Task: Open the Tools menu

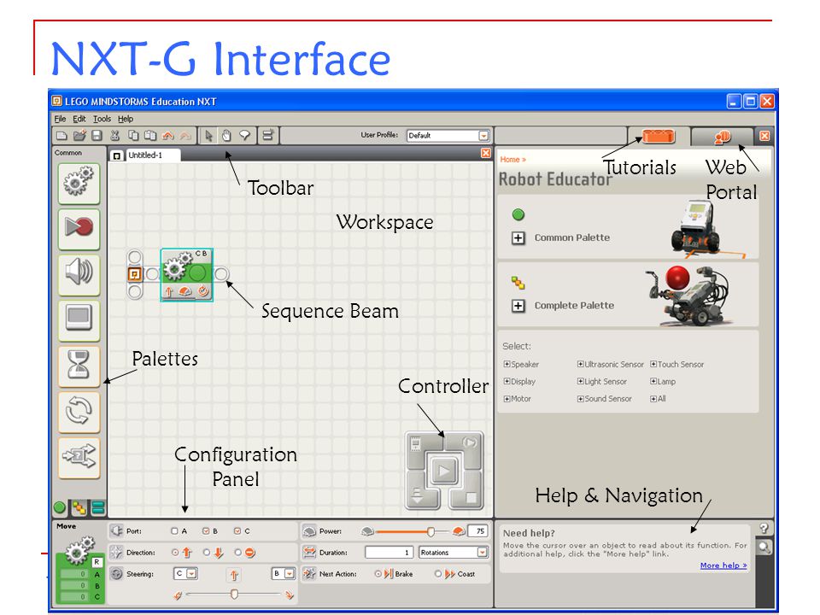Action: [102, 119]
